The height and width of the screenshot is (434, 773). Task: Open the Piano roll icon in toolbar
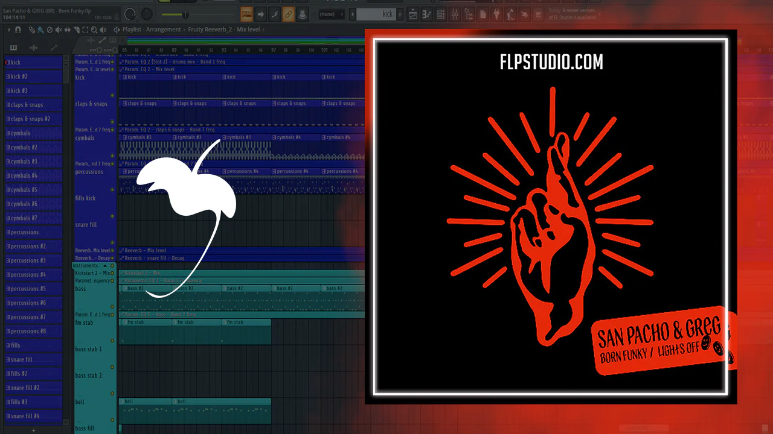427,14
